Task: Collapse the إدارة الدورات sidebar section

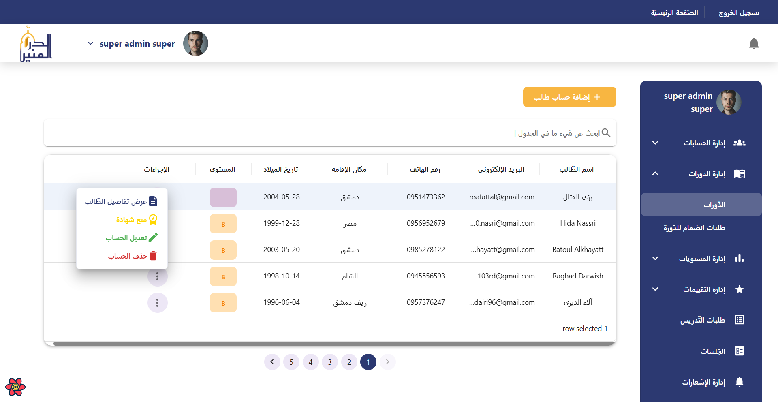Action: pos(655,174)
